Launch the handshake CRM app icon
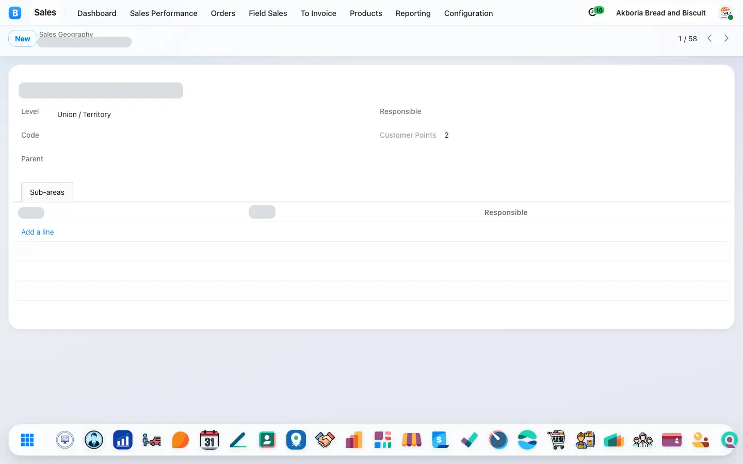Screen dimensions: 743x464 [325, 440]
